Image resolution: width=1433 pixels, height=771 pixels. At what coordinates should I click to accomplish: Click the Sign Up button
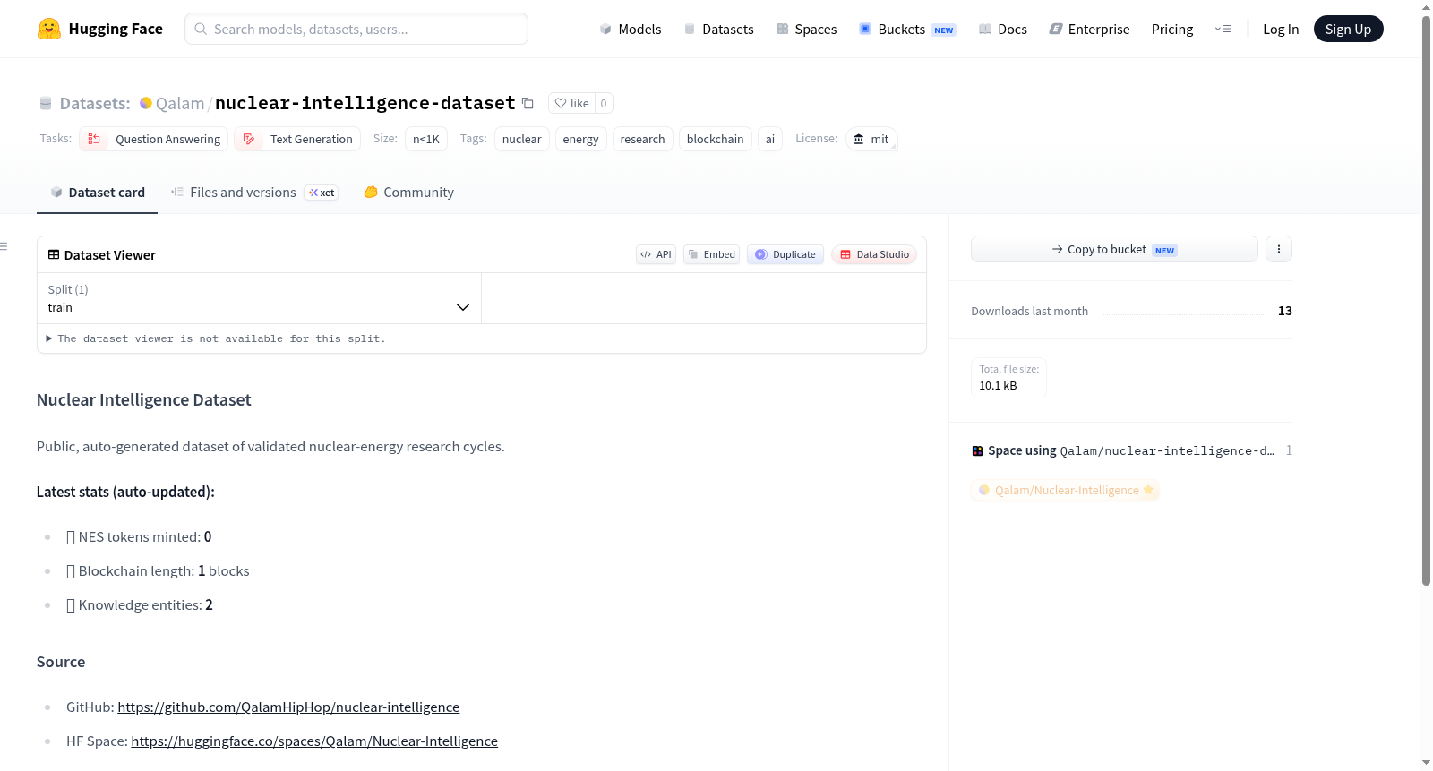pos(1348,29)
